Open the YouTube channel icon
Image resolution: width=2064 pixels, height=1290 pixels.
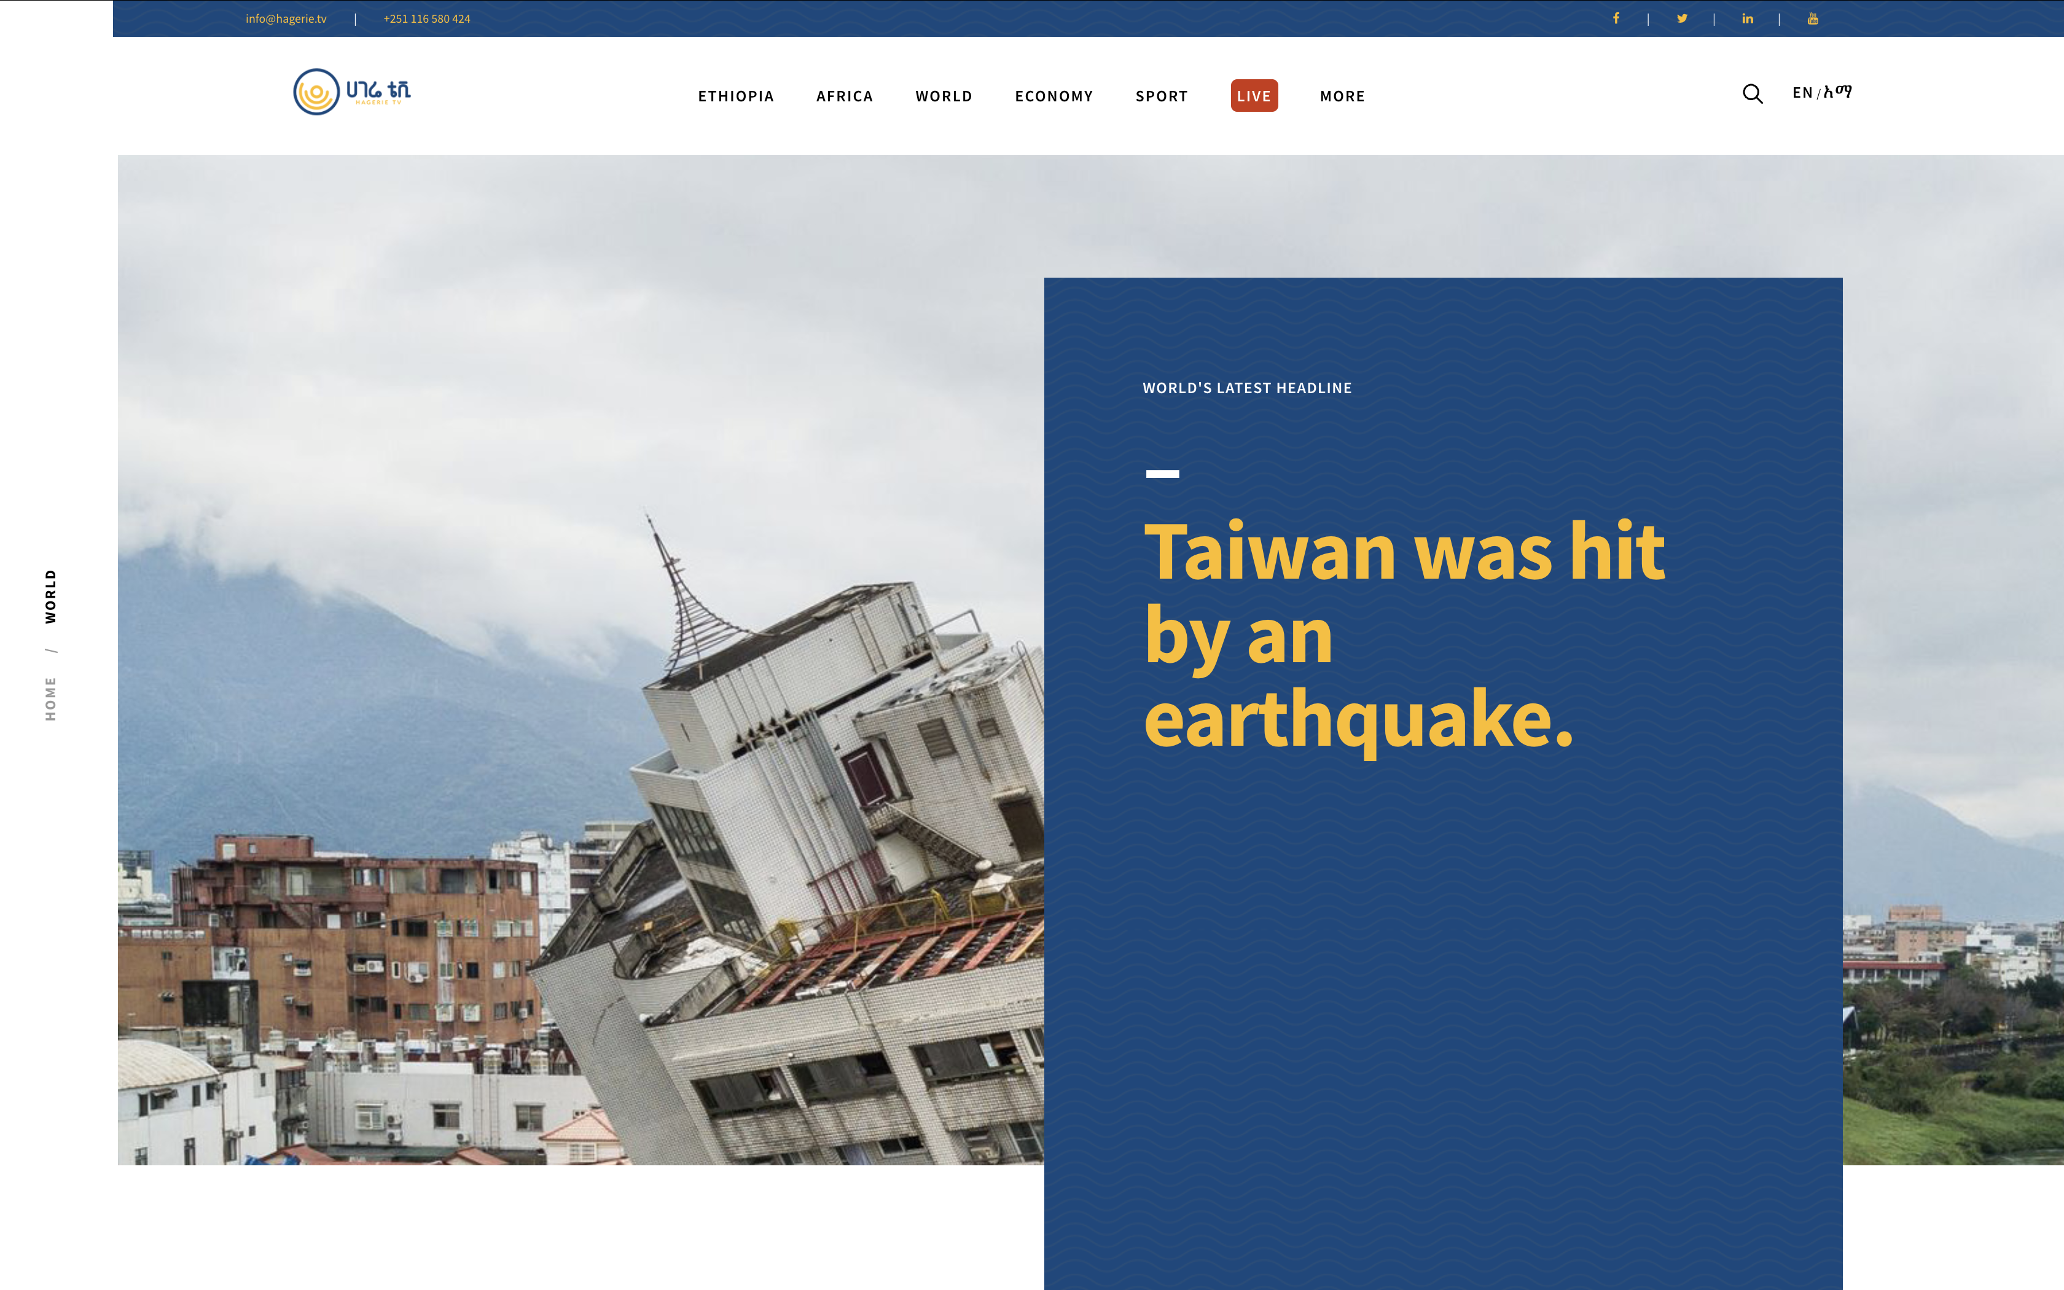[x=1812, y=18]
